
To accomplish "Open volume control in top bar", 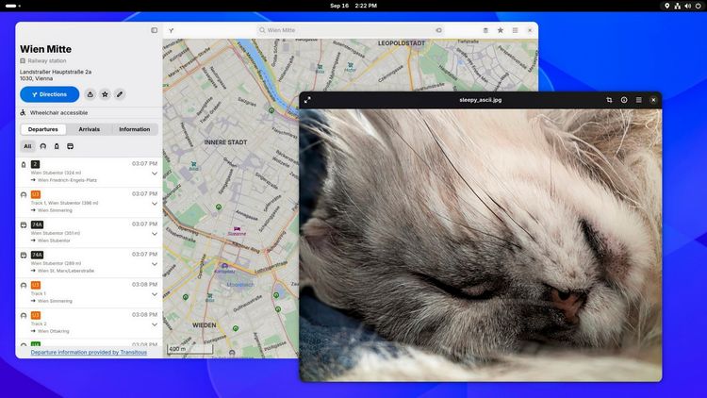I will pos(687,6).
